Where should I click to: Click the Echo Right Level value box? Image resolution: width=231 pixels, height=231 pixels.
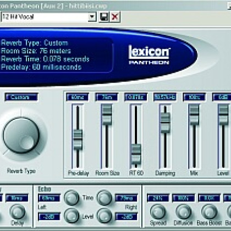point(127,217)
